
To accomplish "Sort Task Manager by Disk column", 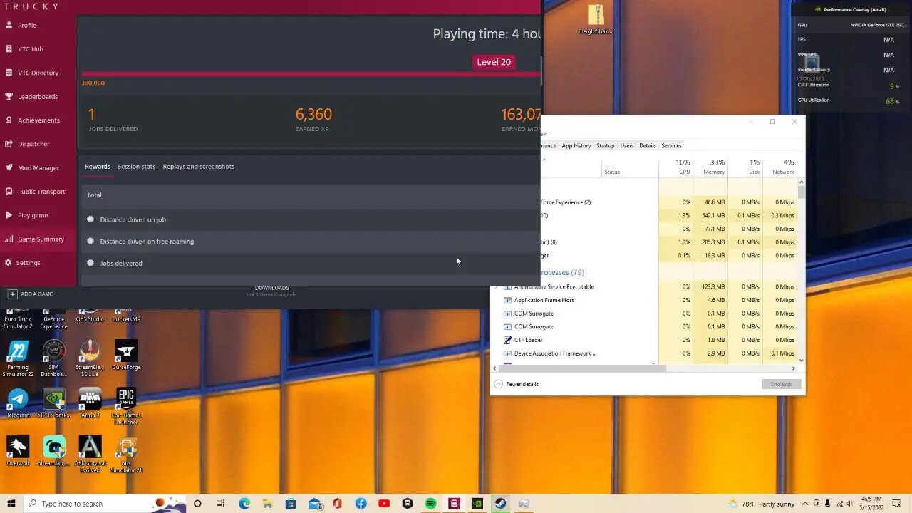I will (x=745, y=167).
